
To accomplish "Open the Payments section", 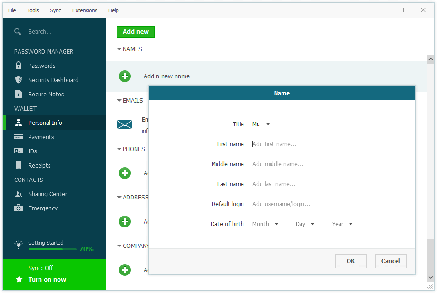I will tap(42, 137).
